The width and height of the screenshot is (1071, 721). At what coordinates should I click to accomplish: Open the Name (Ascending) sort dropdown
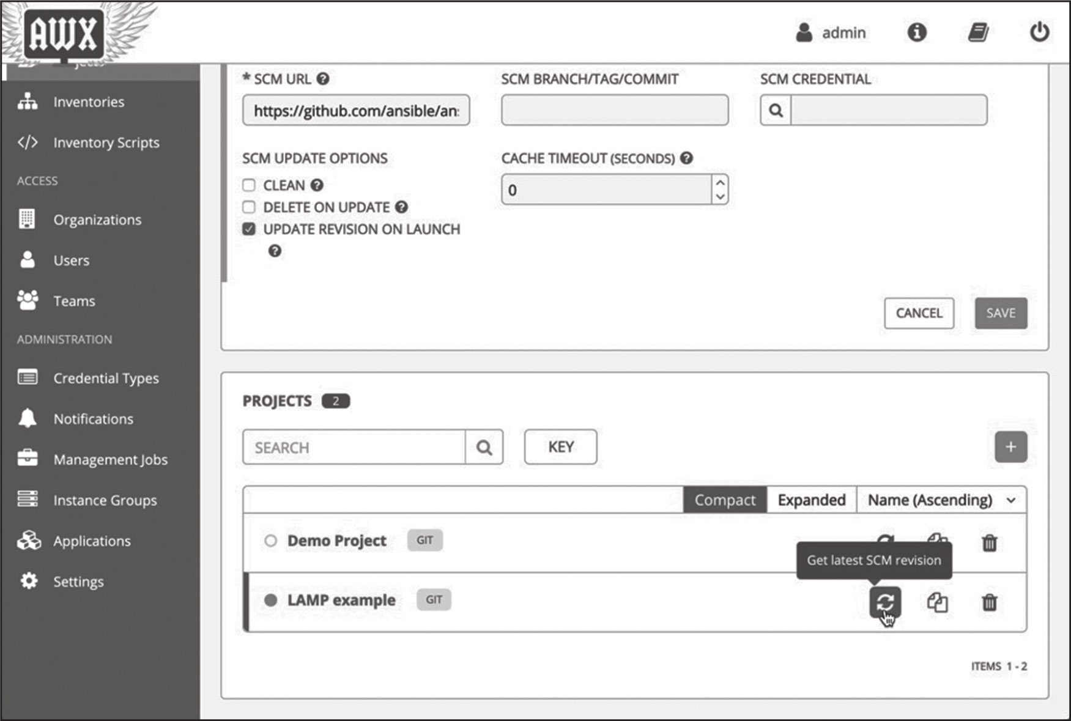click(941, 500)
